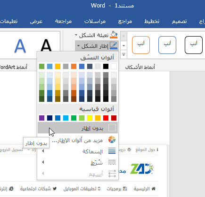This screenshot has height=197, width=205.
Task: Click the WordArt Styles (أنماط WordArt) group label
Action: tap(13, 67)
